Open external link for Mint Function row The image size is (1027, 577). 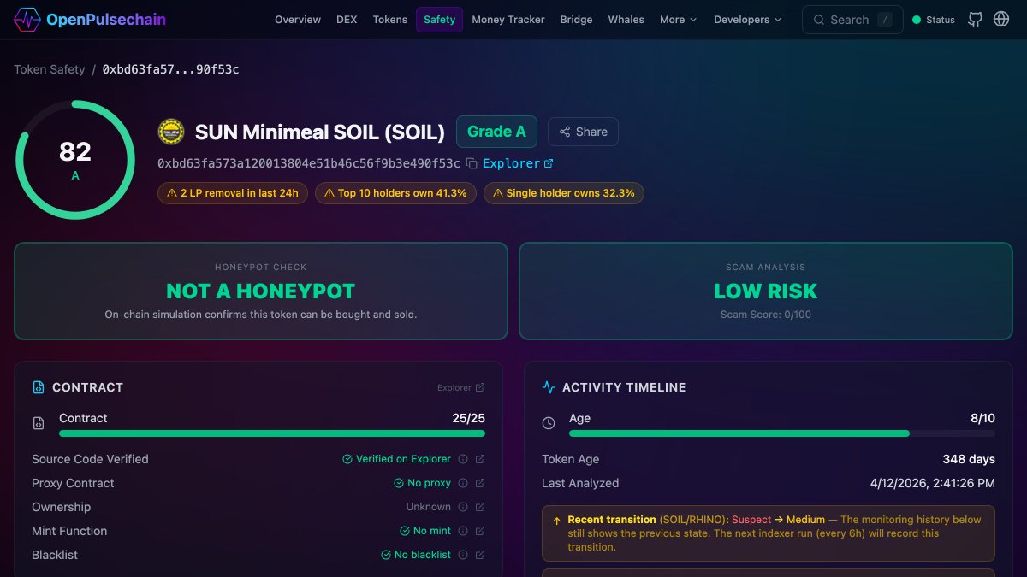(x=480, y=531)
